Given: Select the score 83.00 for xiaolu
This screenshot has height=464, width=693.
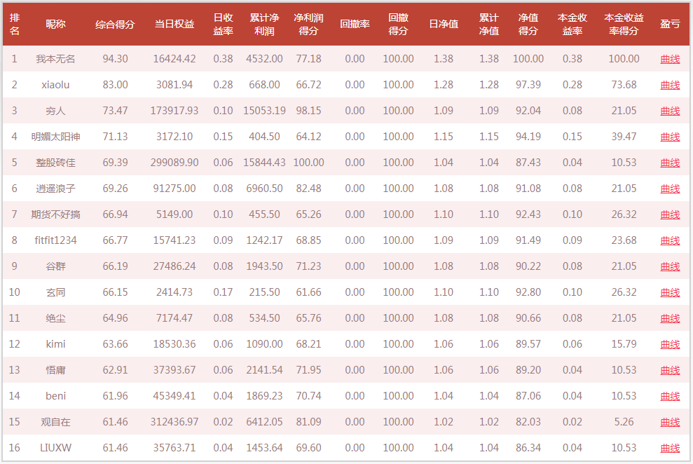Looking at the screenshot, I should point(115,85).
